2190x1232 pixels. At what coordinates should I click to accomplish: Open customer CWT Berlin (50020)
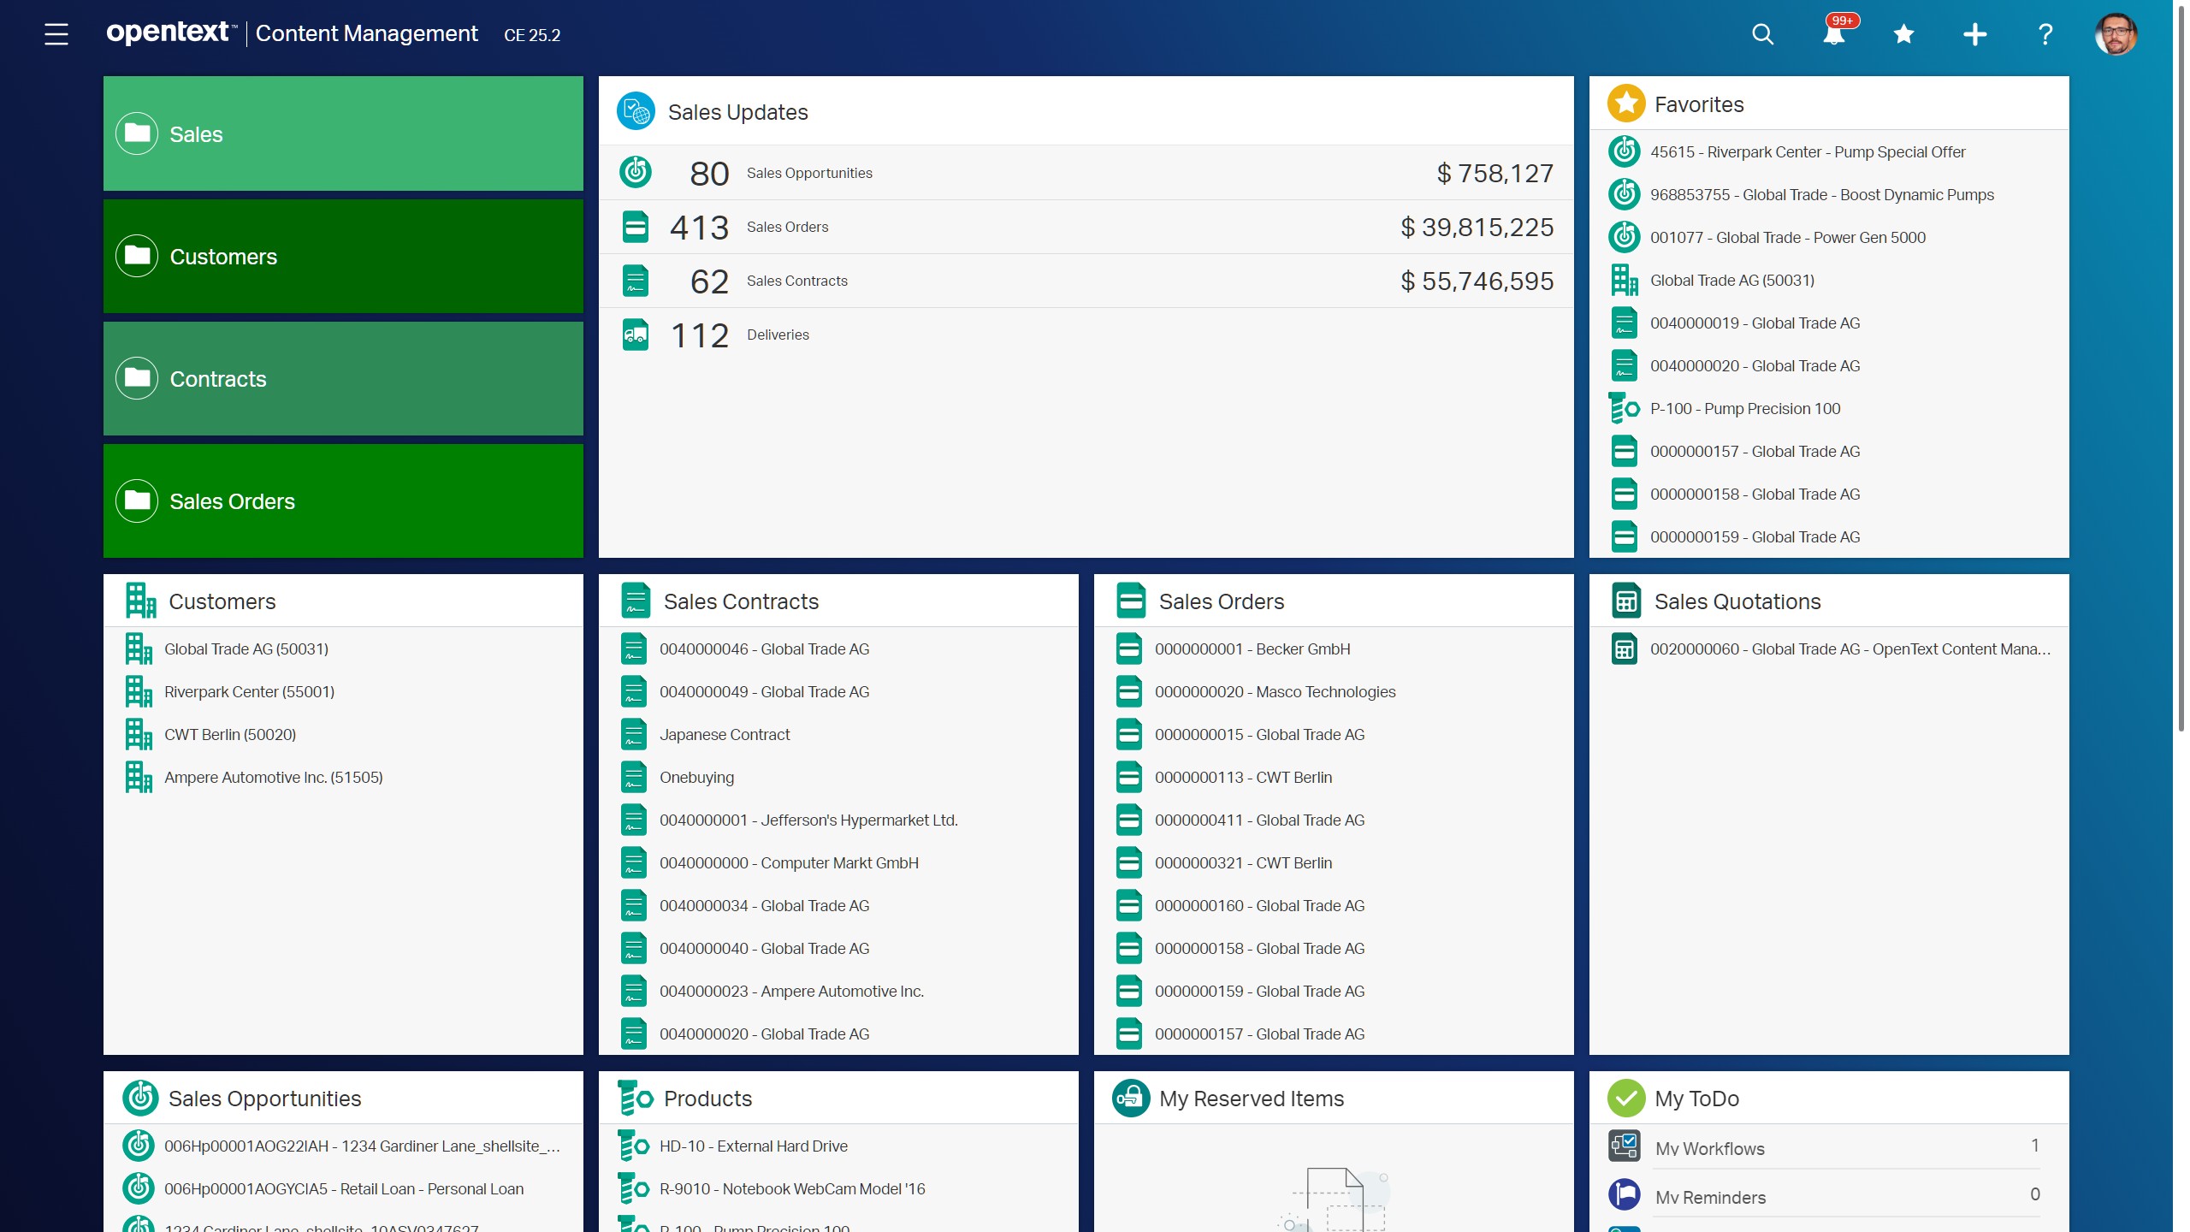[343, 734]
